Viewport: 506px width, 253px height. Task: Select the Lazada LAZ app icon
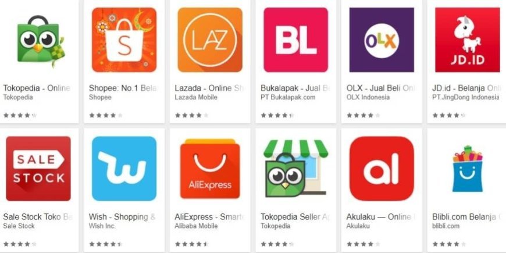[x=210, y=40]
